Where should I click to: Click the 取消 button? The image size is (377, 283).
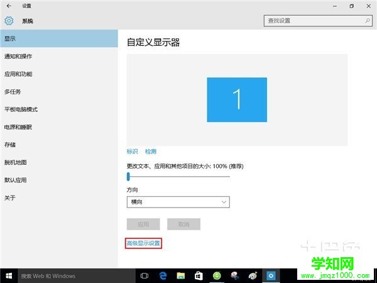click(x=183, y=225)
